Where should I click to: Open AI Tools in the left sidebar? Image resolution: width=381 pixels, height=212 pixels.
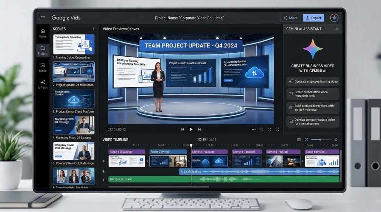coord(43,84)
